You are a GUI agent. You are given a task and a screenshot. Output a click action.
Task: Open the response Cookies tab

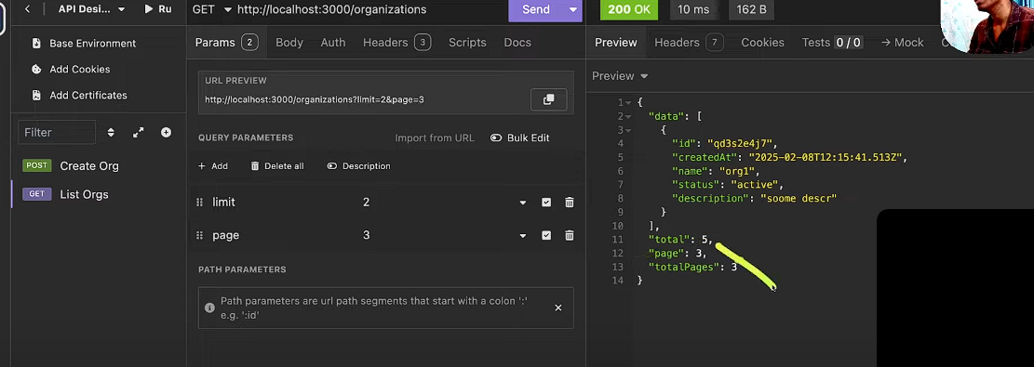click(x=762, y=43)
